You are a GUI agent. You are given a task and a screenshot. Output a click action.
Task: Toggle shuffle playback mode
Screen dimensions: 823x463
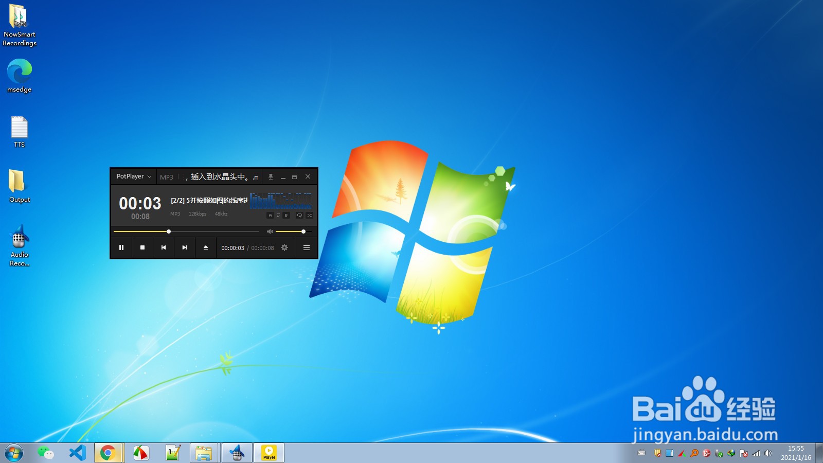310,215
